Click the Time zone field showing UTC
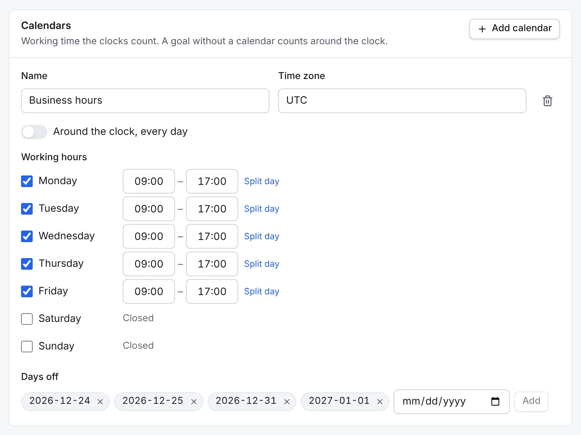The height and width of the screenshot is (435, 581). tap(402, 101)
